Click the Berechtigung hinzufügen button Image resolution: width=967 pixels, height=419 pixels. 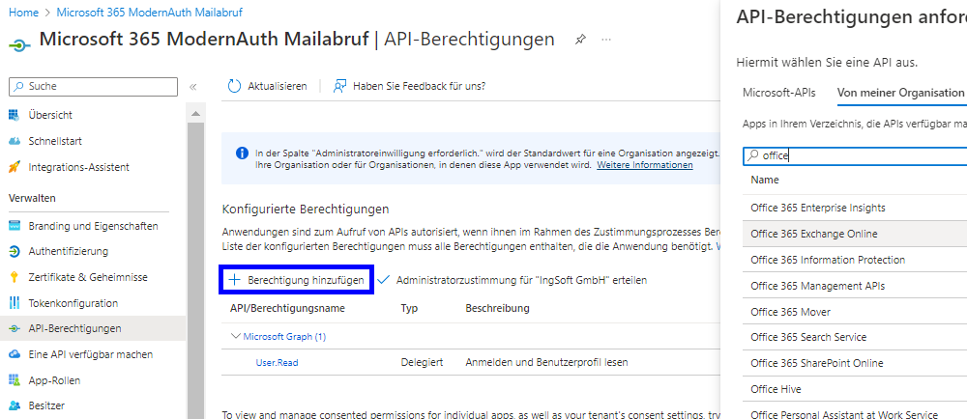(x=297, y=280)
